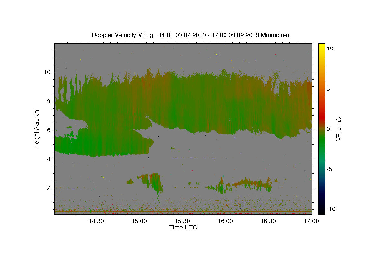Image resolution: width=386 pixels, height=257 pixels.
Task: Click the colorbar value label 0
Action: (328, 128)
